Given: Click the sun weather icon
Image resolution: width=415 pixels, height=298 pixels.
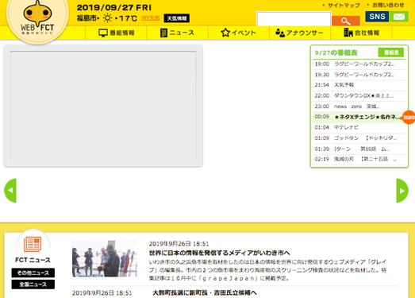Looking at the screenshot, I should (x=107, y=18).
